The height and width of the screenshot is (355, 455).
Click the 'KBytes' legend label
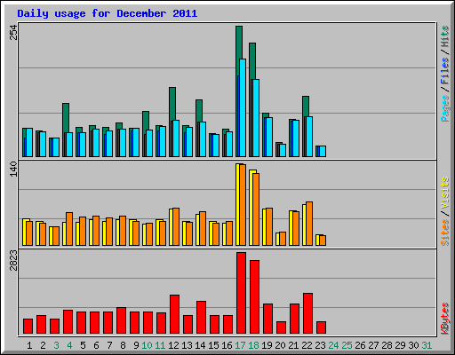444,319
